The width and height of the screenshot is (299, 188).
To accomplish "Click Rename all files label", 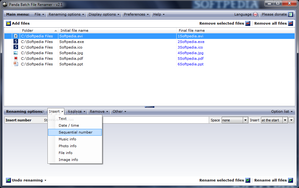I will [x=270, y=180].
